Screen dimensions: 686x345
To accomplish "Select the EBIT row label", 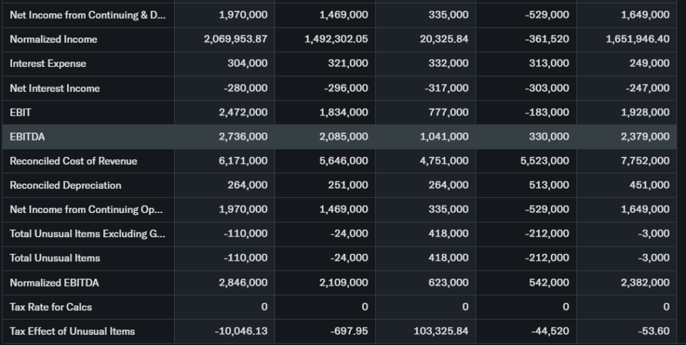I will click(x=21, y=113).
